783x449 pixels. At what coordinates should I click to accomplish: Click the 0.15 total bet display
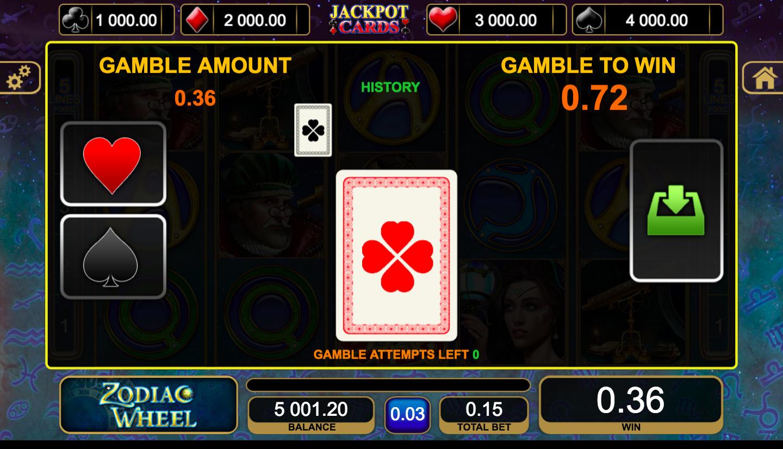click(x=484, y=415)
